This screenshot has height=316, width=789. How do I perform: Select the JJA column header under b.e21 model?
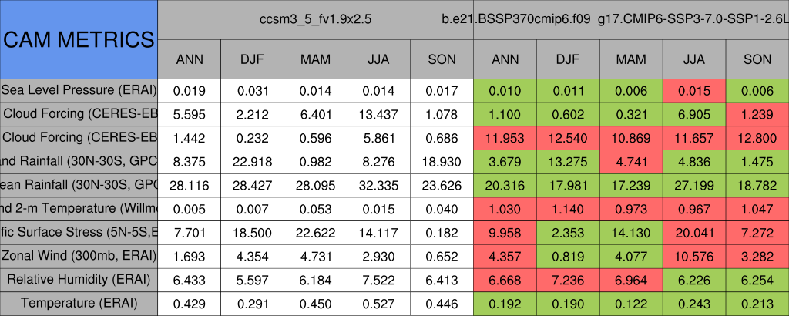click(x=694, y=59)
